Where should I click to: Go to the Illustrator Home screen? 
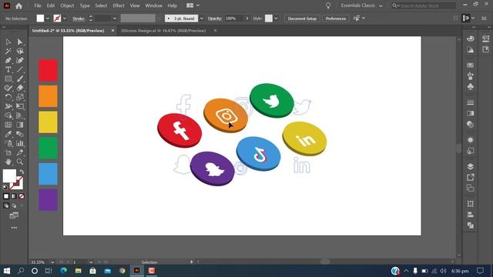18,5
